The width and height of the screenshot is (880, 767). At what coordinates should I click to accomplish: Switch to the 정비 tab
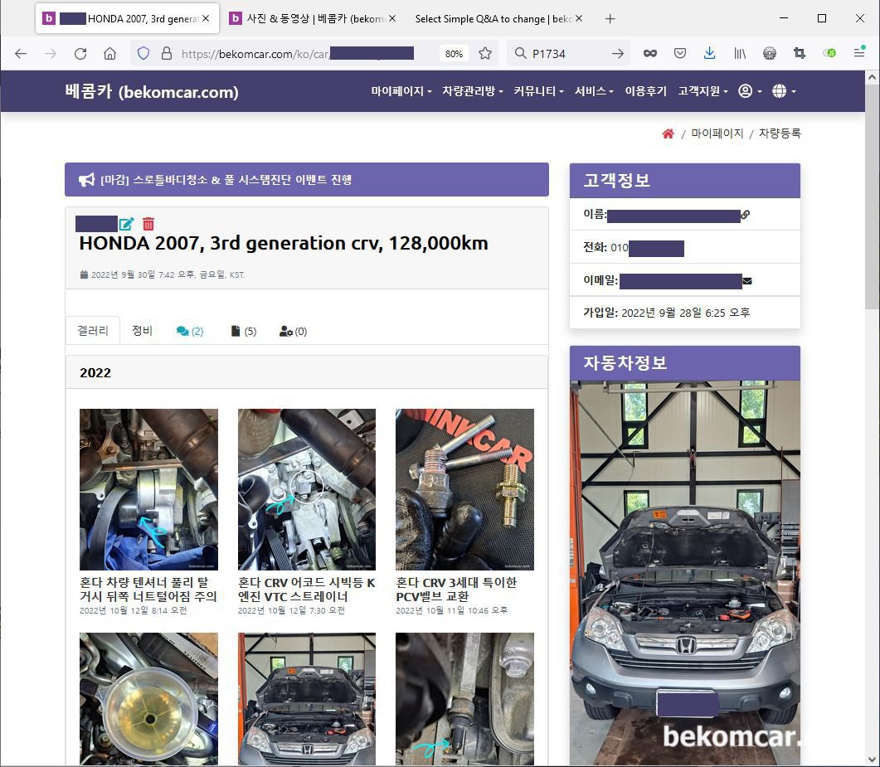coord(142,331)
